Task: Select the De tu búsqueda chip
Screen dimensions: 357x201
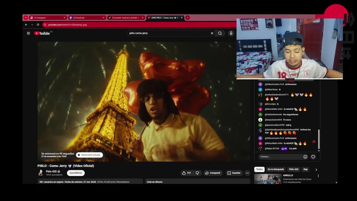Action: pyautogui.click(x=276, y=169)
